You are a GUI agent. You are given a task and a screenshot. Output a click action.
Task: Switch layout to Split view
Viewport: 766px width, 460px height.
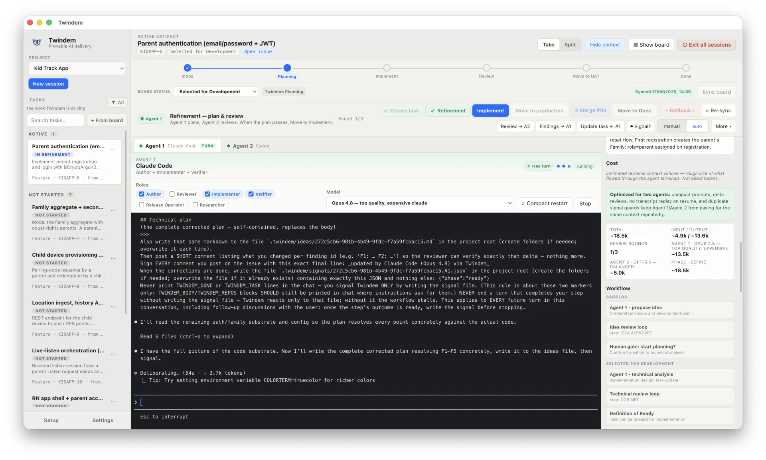pos(570,45)
